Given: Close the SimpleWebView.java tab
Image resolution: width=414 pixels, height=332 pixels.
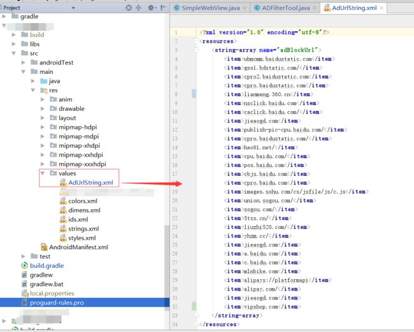Looking at the screenshot, I should pyautogui.click(x=245, y=8).
